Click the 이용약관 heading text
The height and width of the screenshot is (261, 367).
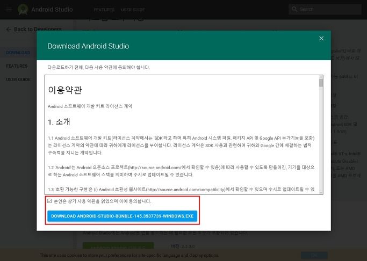coord(65,90)
